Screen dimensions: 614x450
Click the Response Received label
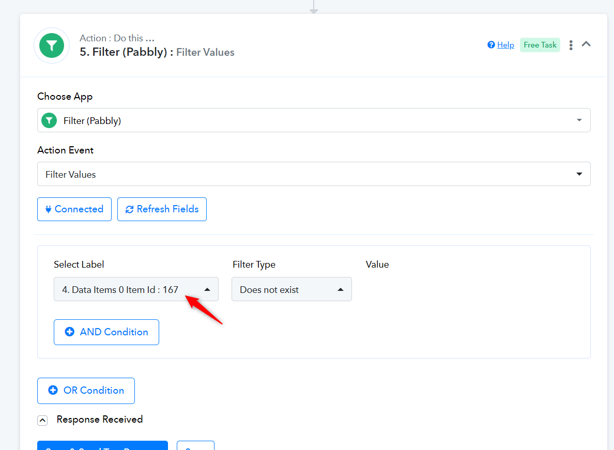(99, 420)
